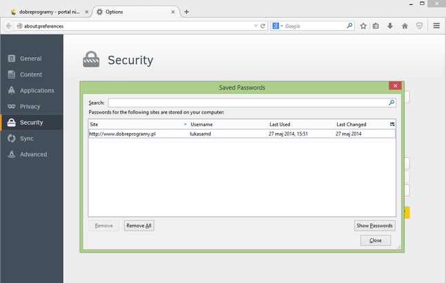446x283 pixels.
Task: Open the downloads arrow icon
Action: [390, 26]
